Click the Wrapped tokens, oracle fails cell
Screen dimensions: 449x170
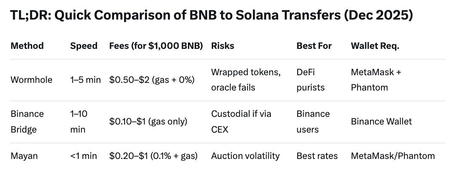[x=245, y=80]
